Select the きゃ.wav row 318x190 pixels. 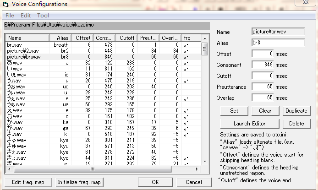pyautogui.click(x=104, y=140)
